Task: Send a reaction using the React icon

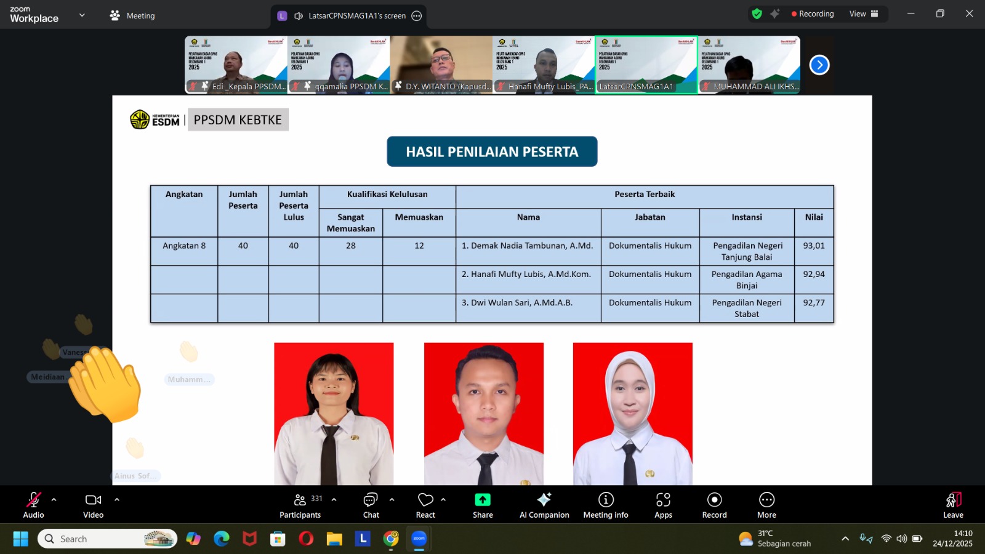Action: (x=425, y=505)
